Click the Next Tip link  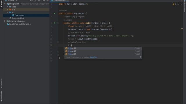click(x=93, y=57)
